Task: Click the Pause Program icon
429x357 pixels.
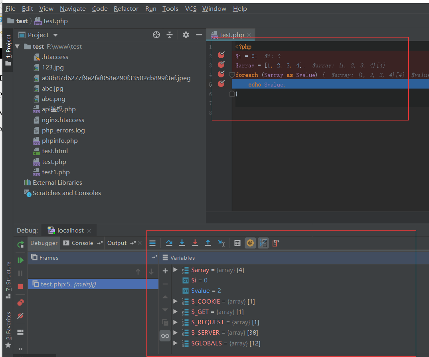Action: pyautogui.click(x=20, y=273)
